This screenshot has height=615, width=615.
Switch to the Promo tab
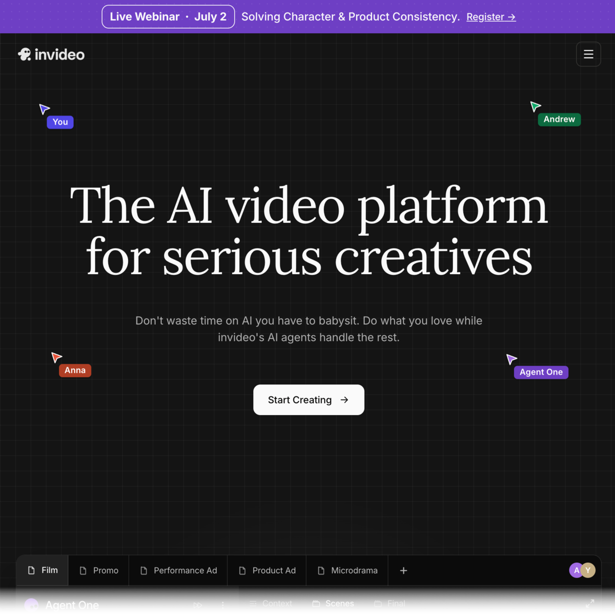99,570
